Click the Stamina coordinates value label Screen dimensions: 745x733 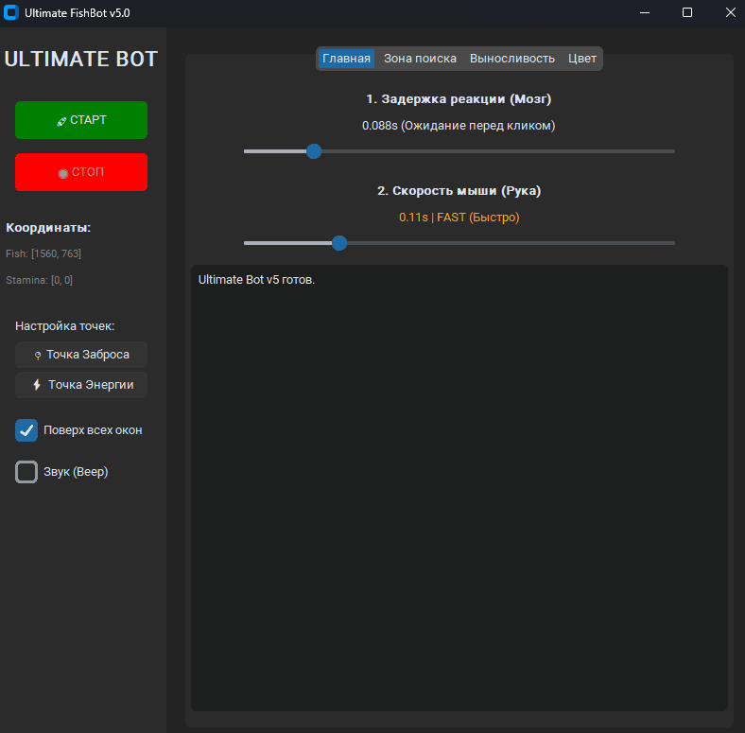[x=40, y=280]
